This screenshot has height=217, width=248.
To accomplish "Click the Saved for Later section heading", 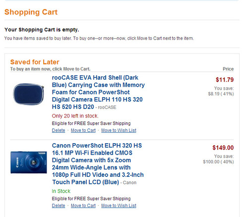I will 35,62.
